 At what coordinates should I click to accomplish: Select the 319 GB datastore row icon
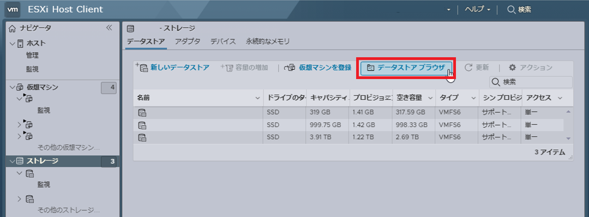click(x=142, y=112)
